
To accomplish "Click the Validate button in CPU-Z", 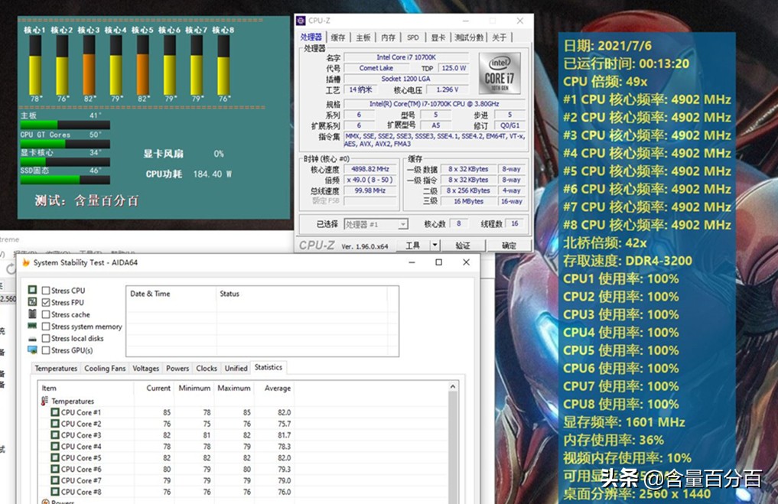I will coord(464,245).
